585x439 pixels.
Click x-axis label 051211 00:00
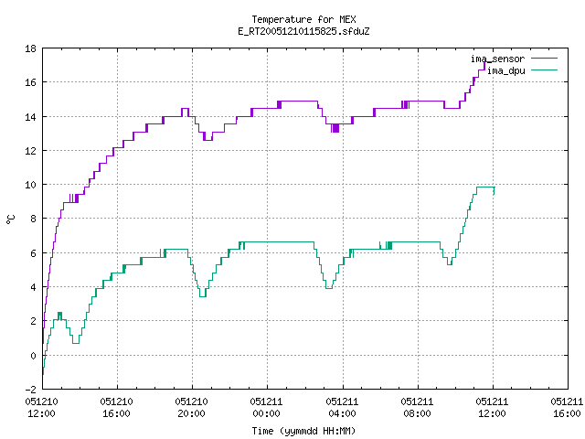coord(266,408)
